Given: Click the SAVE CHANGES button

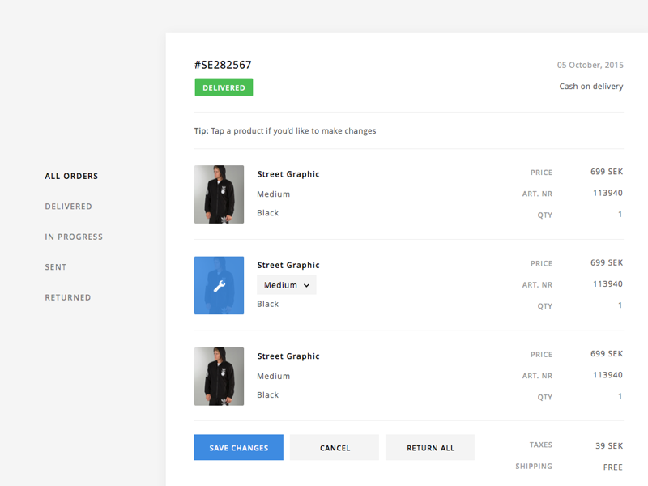Looking at the screenshot, I should click(x=238, y=447).
